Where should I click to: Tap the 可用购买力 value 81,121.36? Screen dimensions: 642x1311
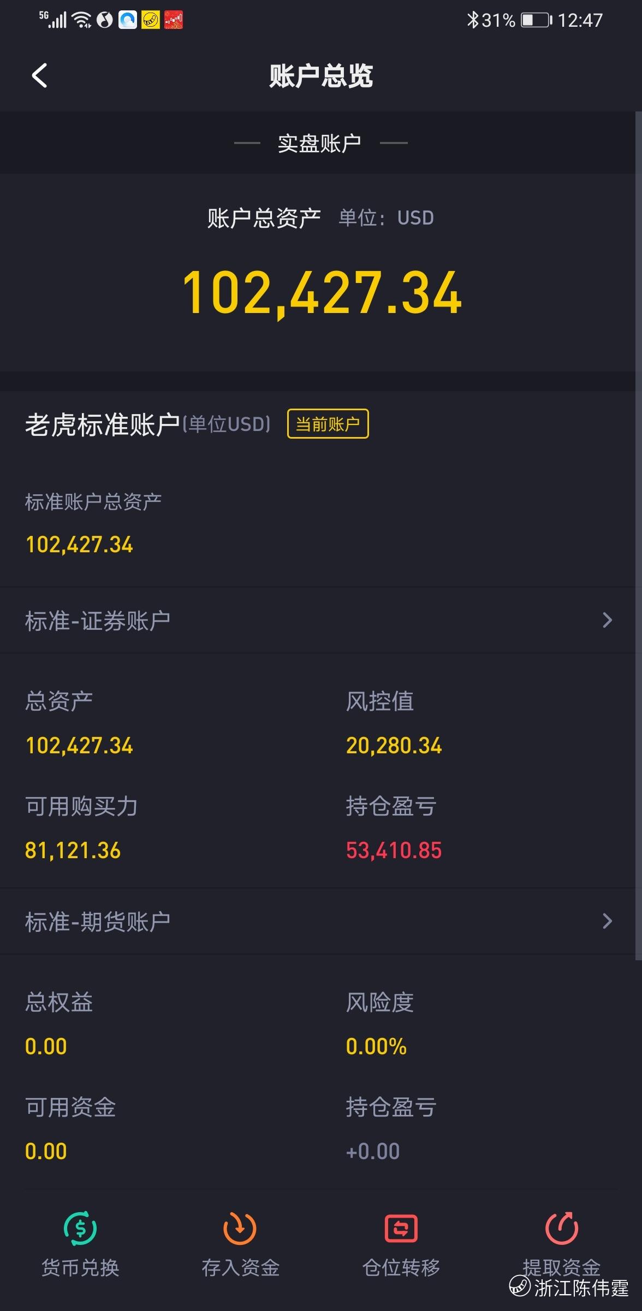click(x=73, y=850)
